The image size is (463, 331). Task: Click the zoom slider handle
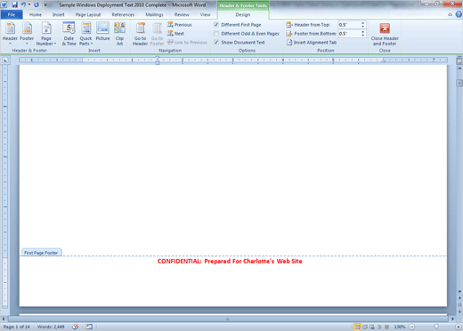click(x=436, y=327)
